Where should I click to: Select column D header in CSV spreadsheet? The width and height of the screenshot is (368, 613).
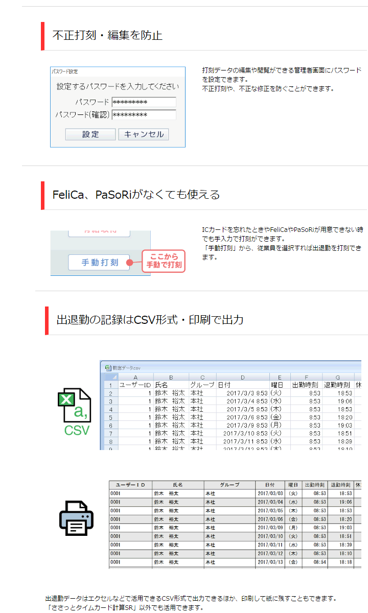(x=243, y=377)
